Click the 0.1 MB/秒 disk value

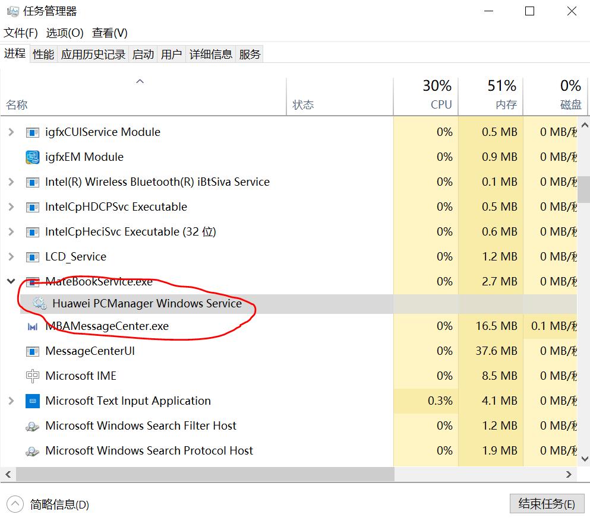(x=554, y=326)
